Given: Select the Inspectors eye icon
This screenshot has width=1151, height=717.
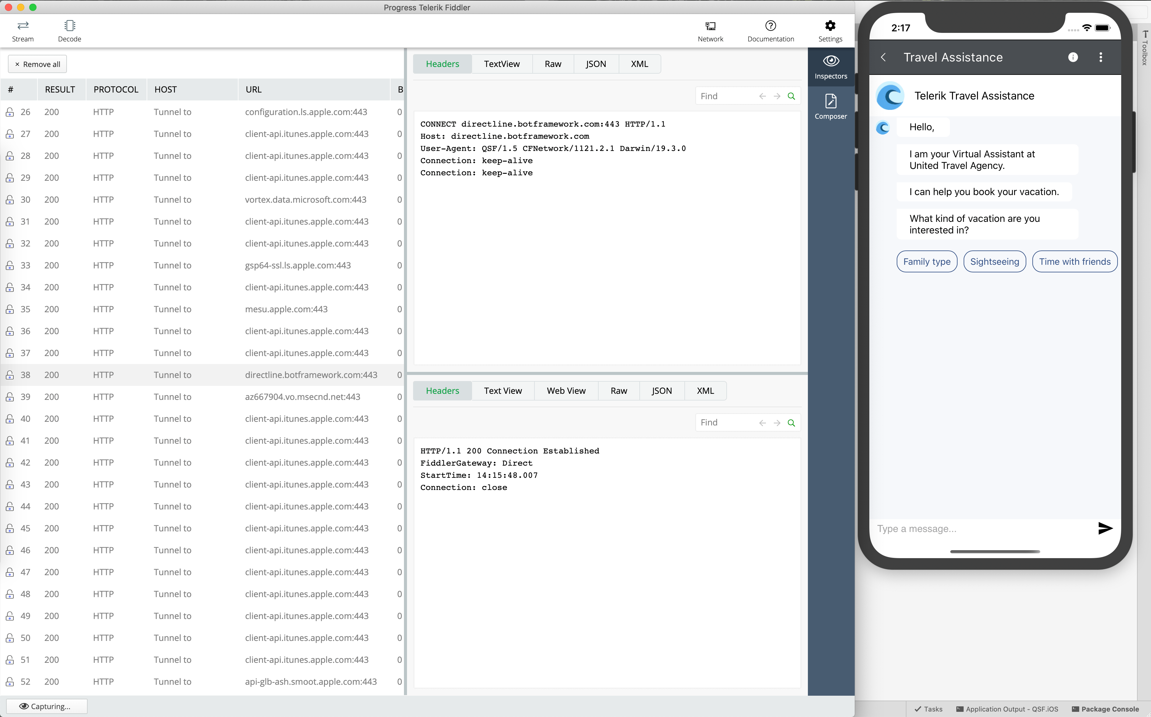Looking at the screenshot, I should (831, 61).
